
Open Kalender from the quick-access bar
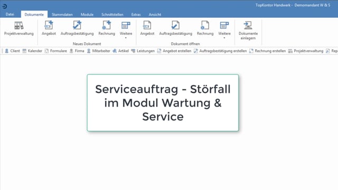click(32, 51)
